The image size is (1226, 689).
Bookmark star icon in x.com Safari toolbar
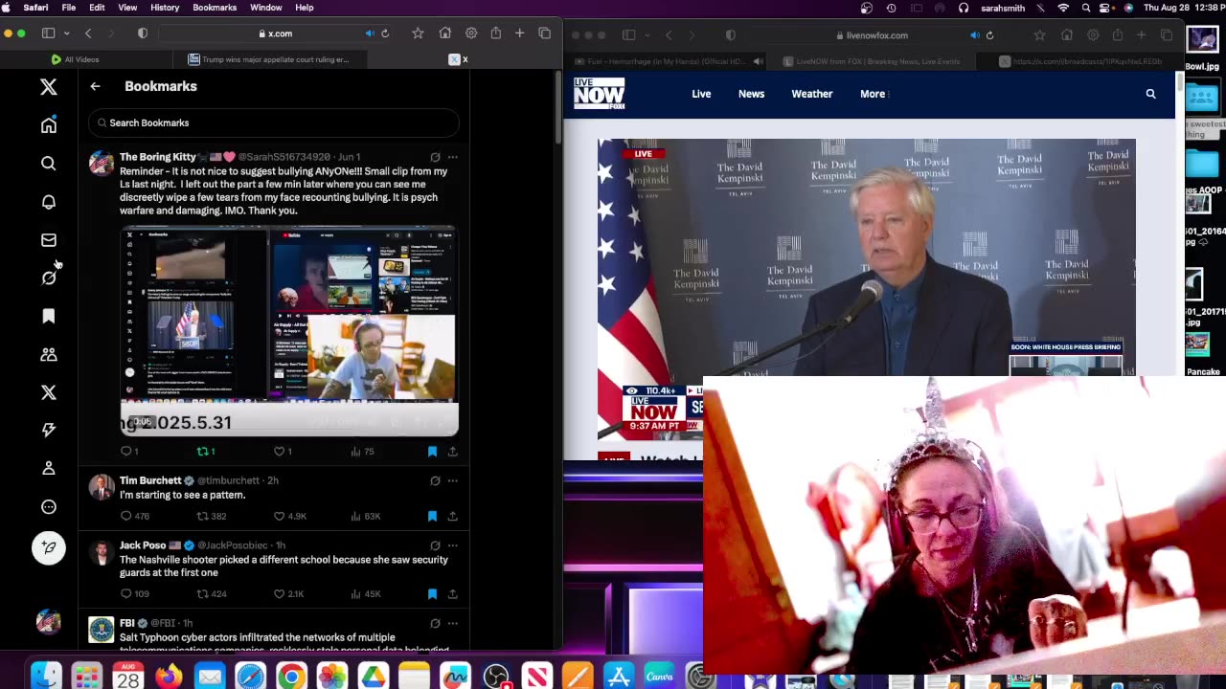[418, 33]
